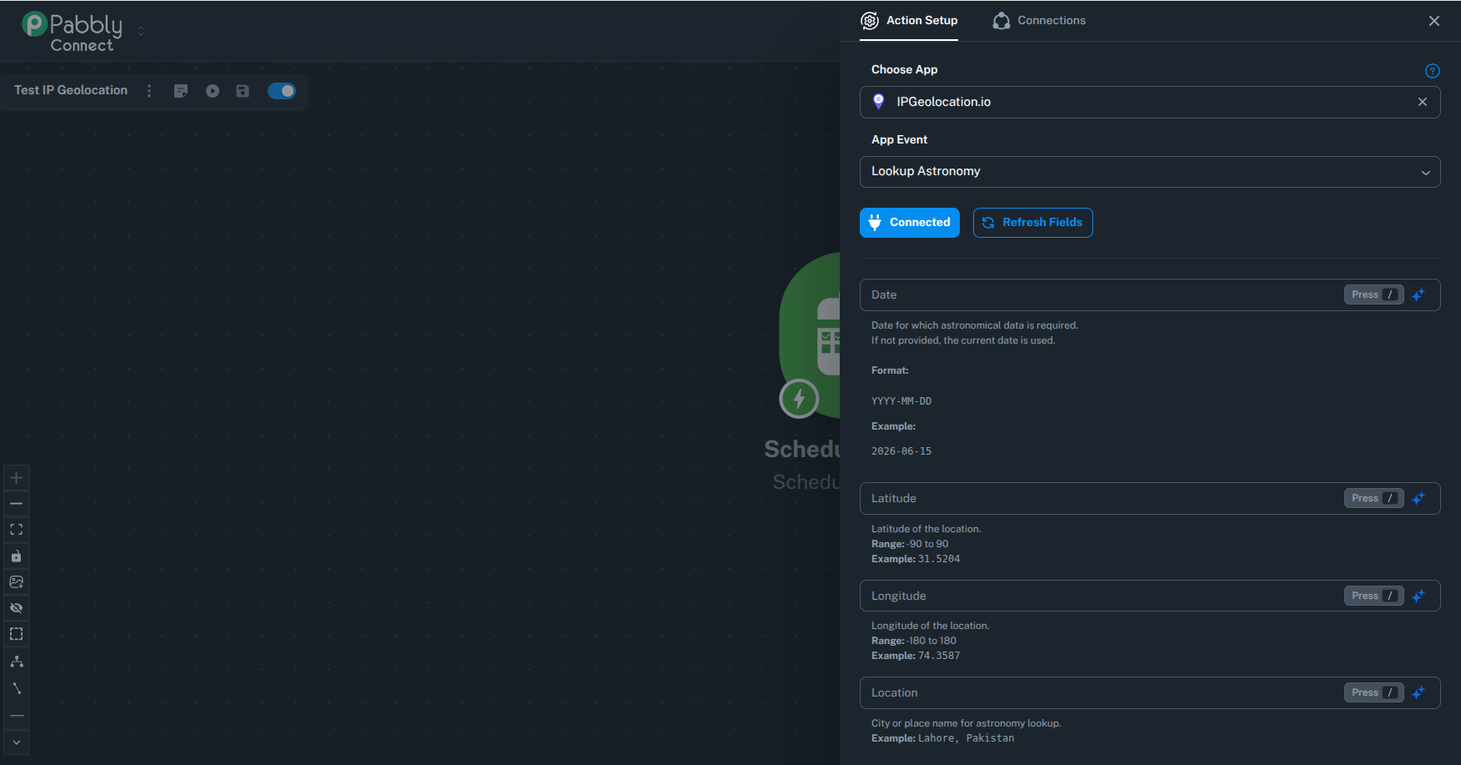Click the Connected button

click(910, 223)
